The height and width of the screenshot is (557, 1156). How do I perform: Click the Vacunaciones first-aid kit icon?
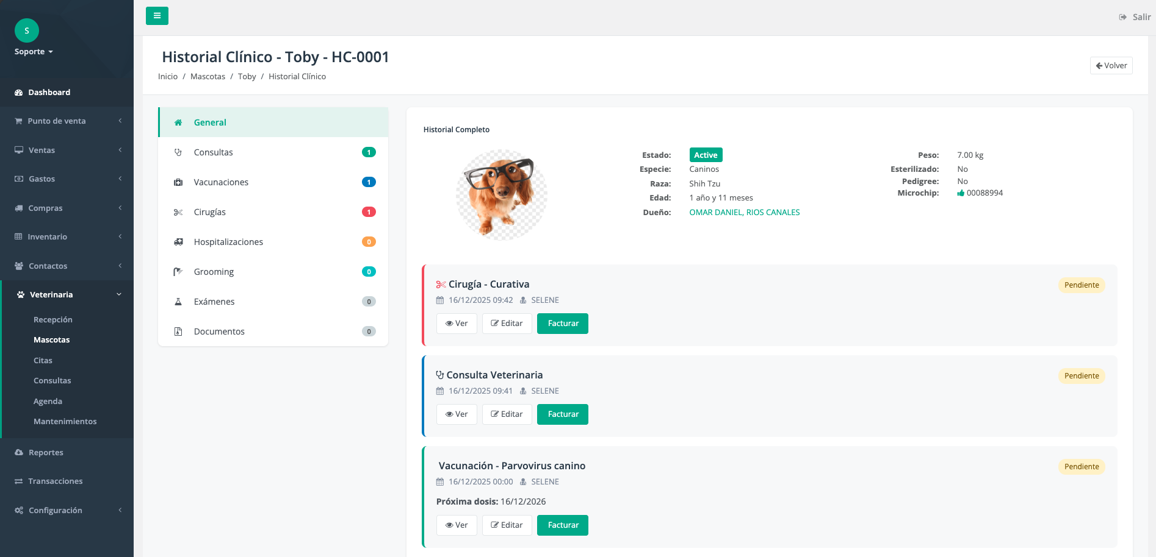pos(178,182)
